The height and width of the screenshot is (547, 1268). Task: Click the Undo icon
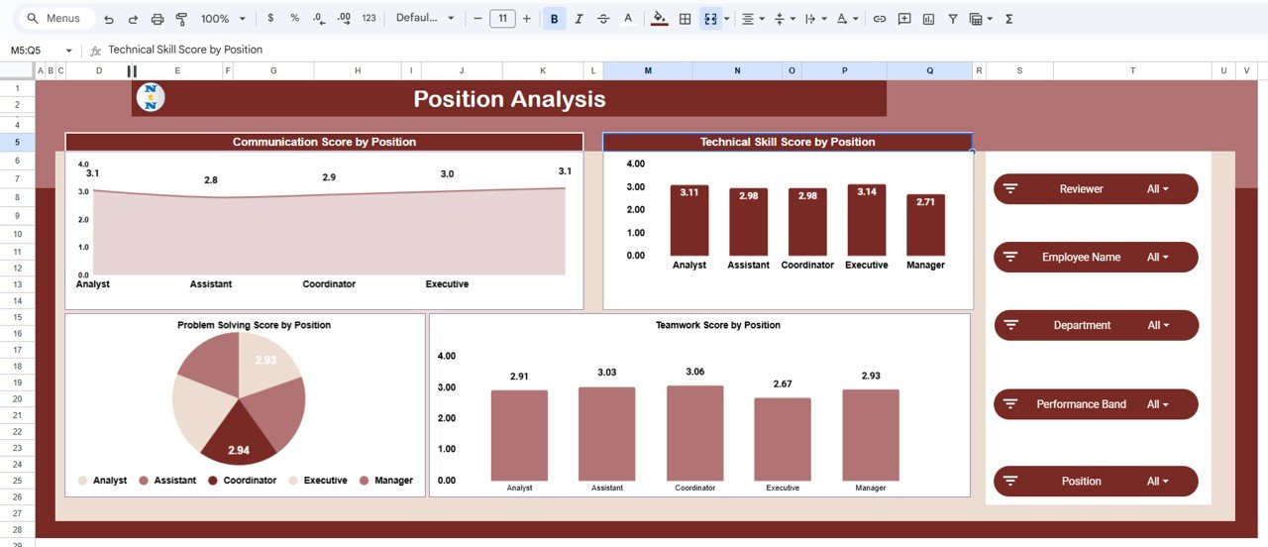click(x=108, y=19)
